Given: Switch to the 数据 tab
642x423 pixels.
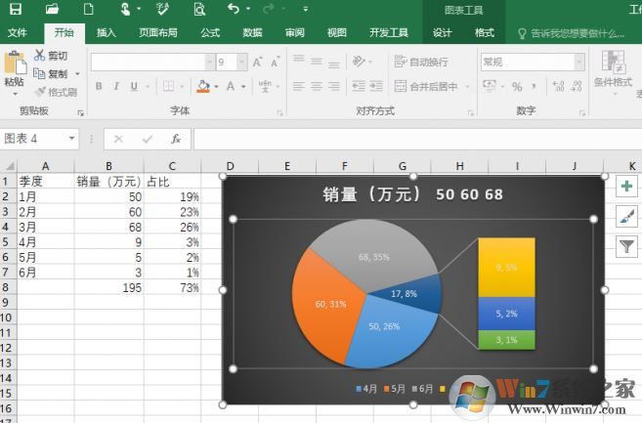Looking at the screenshot, I should (253, 33).
